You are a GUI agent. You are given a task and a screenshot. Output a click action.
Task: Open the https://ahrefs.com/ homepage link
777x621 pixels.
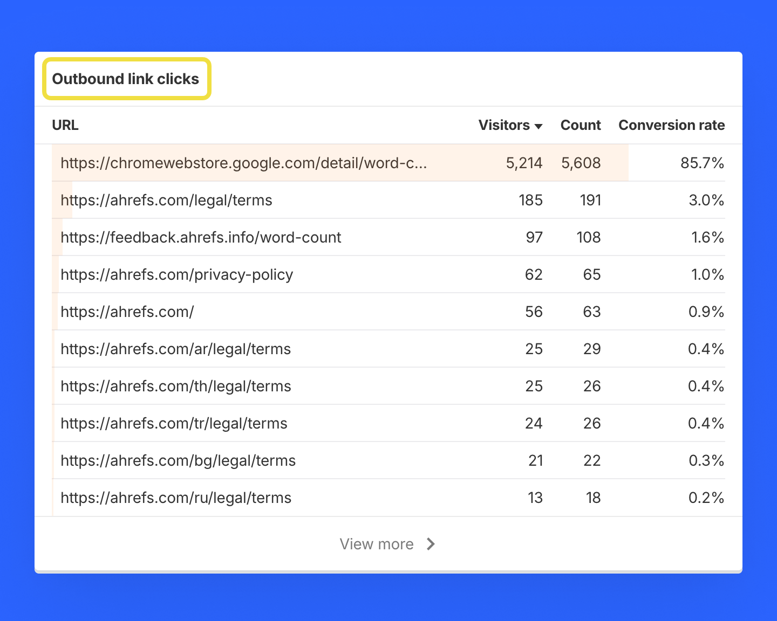click(x=127, y=312)
